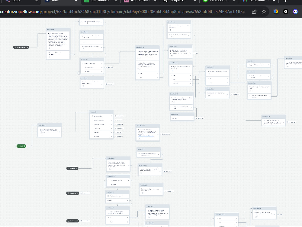The image size is (302, 227).
Task: Click the port on the Provider chip
Action: tap(76, 169)
